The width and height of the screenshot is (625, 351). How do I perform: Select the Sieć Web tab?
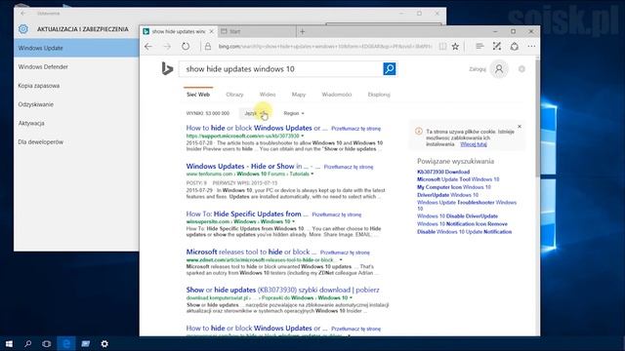click(198, 95)
